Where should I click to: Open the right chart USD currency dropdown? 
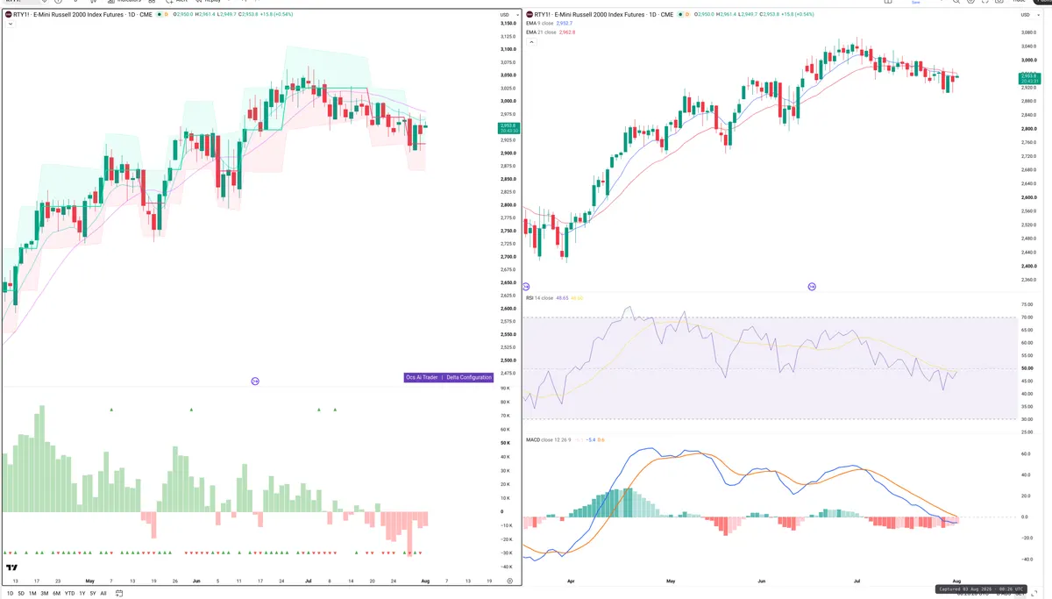pyautogui.click(x=1028, y=15)
